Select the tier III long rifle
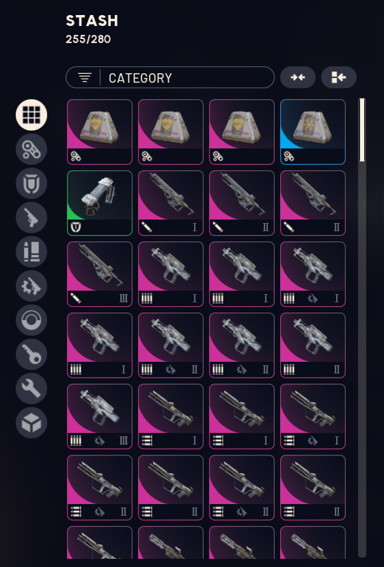 coord(100,274)
